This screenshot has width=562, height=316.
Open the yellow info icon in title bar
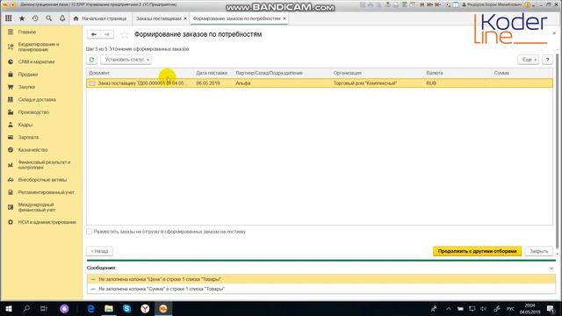coord(527,4)
